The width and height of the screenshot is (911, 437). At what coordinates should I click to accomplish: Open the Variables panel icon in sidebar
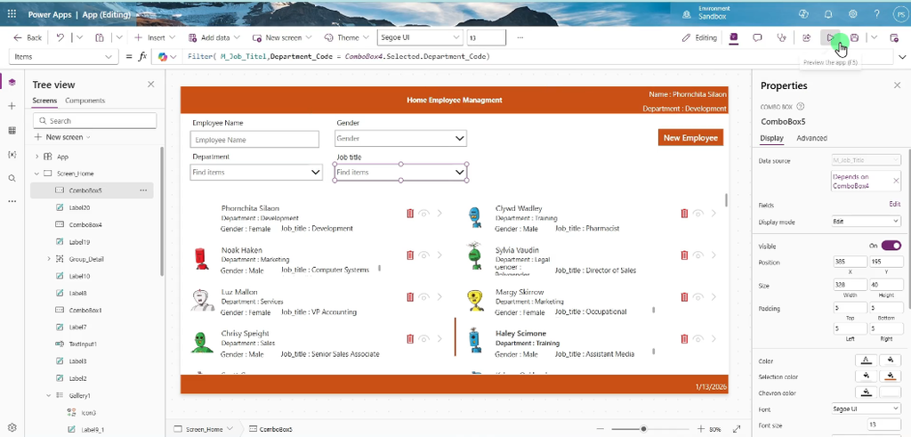pyautogui.click(x=12, y=155)
